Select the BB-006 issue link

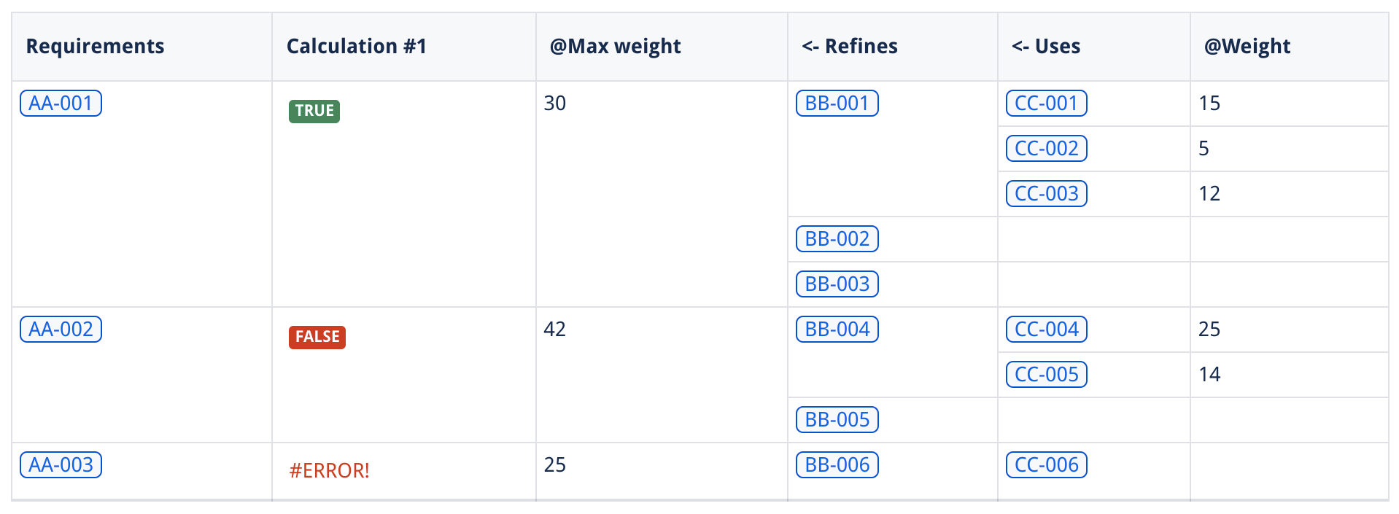837,465
